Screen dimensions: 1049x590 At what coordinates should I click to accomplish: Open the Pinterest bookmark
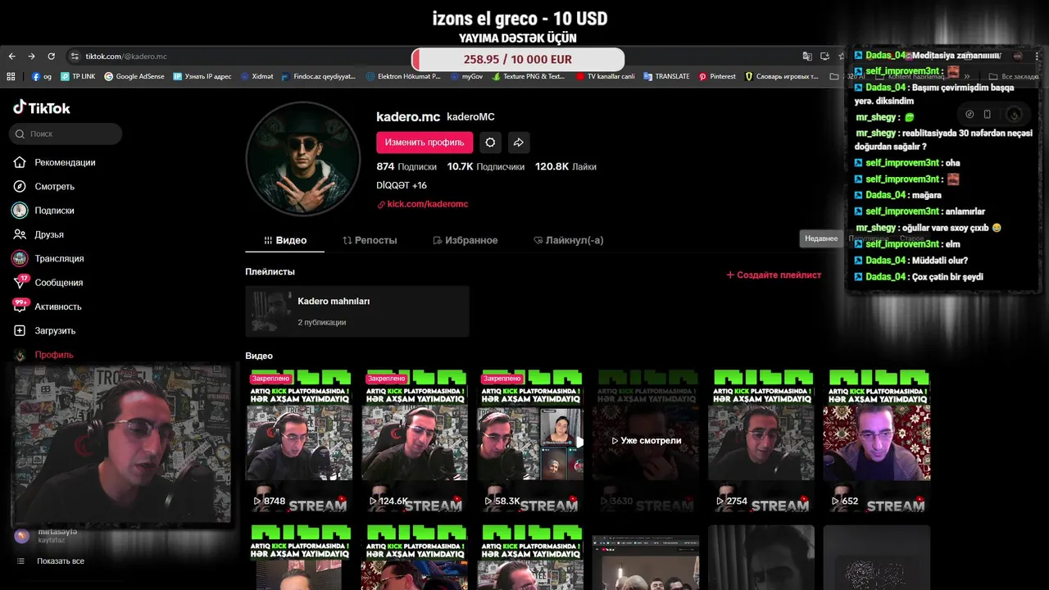(717, 76)
